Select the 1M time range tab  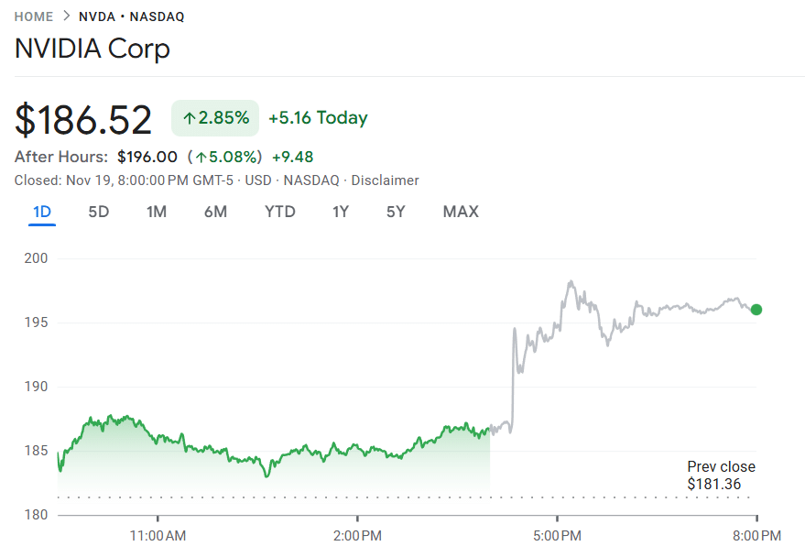click(x=158, y=212)
